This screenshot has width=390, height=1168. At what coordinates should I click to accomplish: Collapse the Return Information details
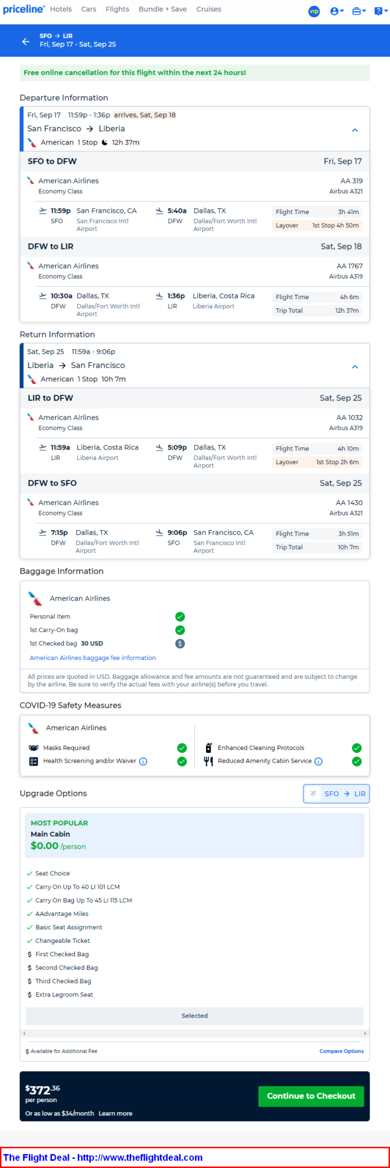[355, 367]
